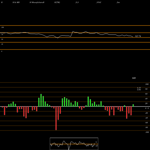Click the '-100' label on MR axis

point(147,132)
